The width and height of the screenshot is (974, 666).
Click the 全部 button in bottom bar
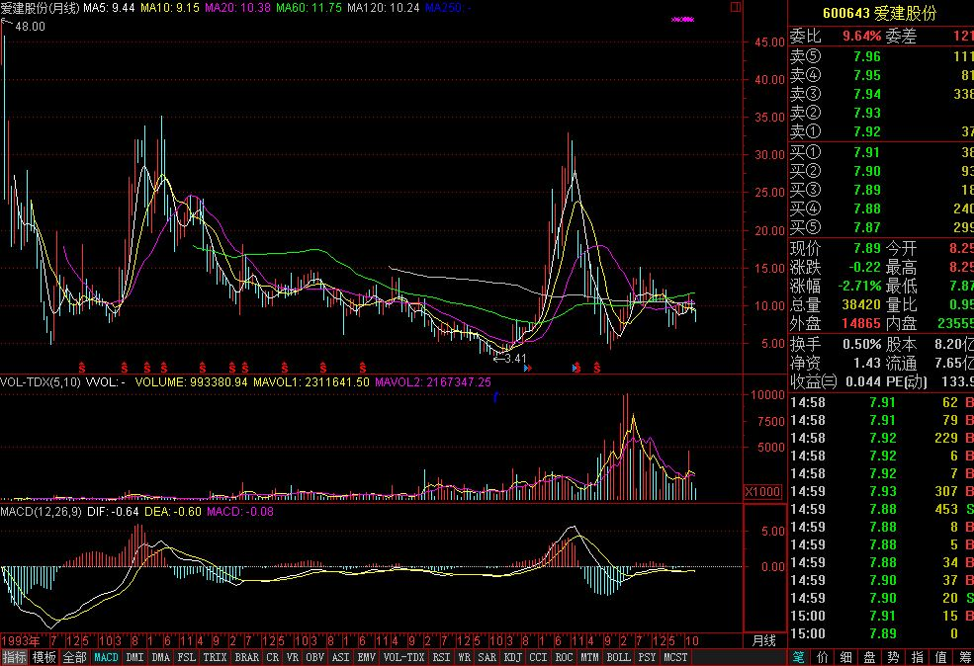74,657
